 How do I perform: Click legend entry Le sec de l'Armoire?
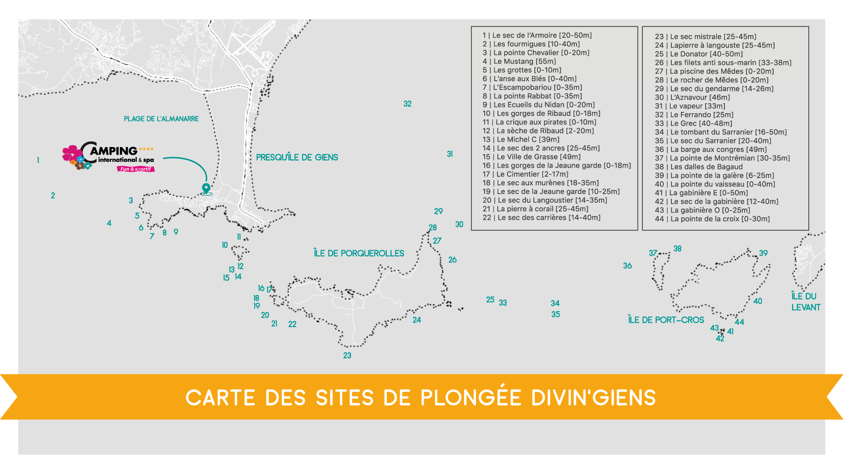[x=537, y=35]
